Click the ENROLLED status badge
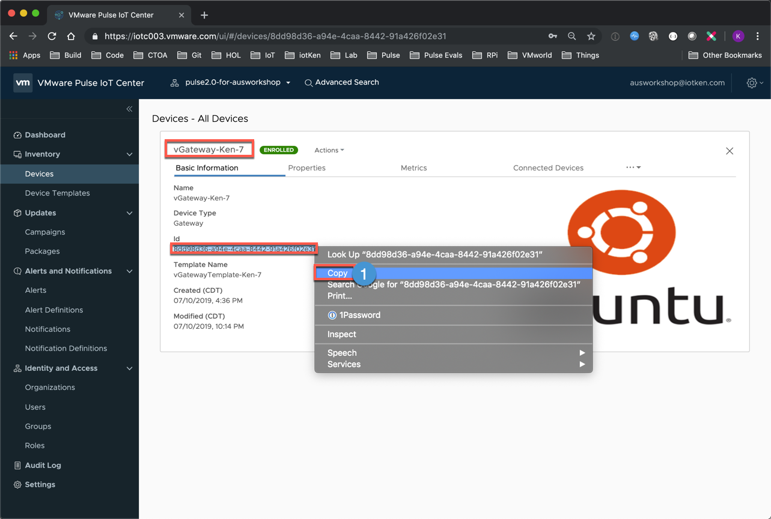The height and width of the screenshot is (519, 771). (279, 150)
